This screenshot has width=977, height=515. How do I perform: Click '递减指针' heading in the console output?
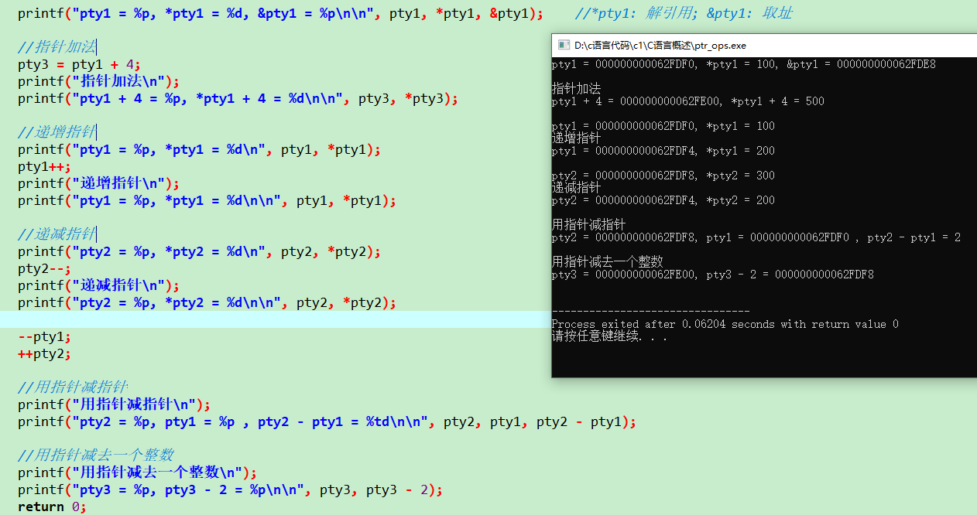576,188
